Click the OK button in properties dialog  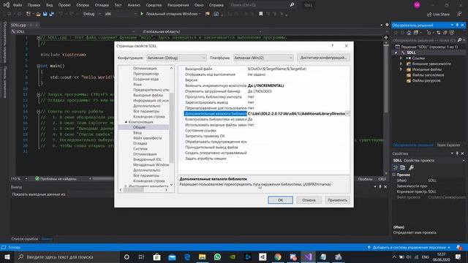(x=280, y=200)
